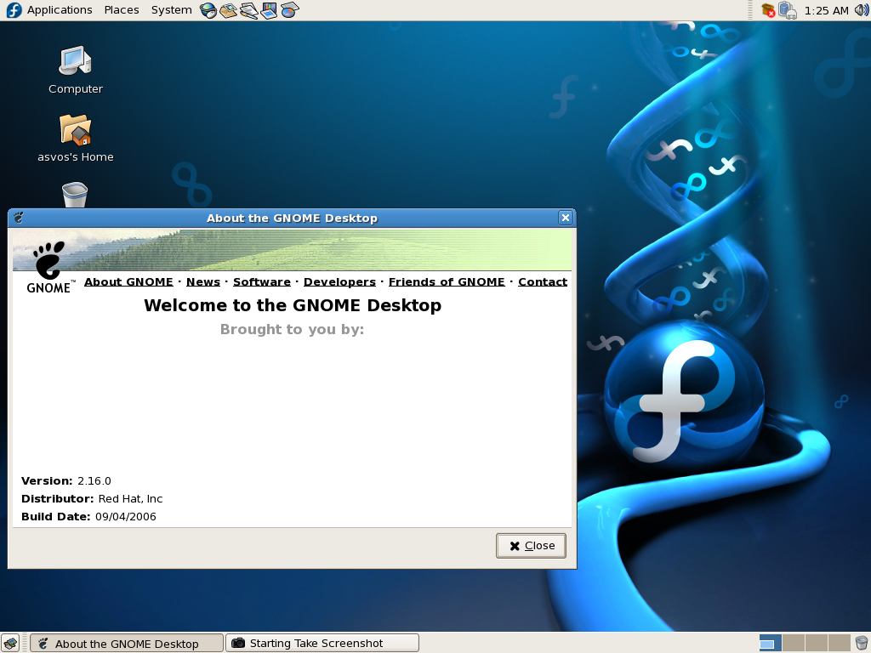The width and height of the screenshot is (871, 653).
Task: Switch to the third workspace
Action: [x=816, y=643]
